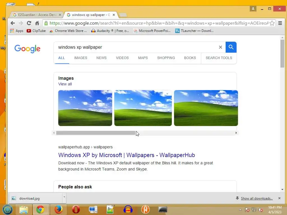
Task: Reload the current page
Action: pos(29,23)
